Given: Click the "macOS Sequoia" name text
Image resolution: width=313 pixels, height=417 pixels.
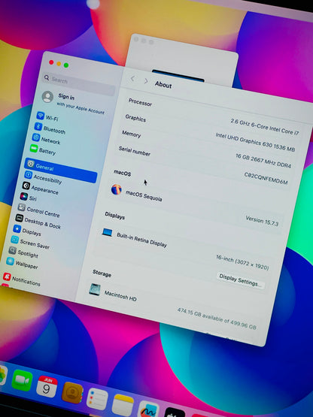Looking at the screenshot, I should (x=144, y=196).
